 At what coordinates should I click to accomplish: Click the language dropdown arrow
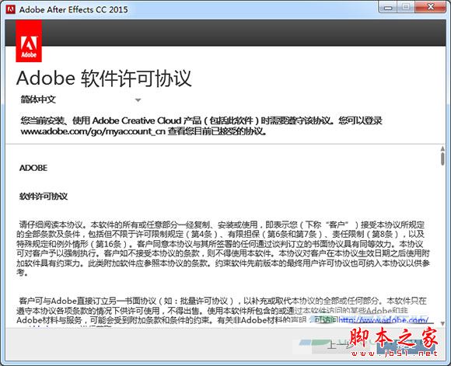tap(138, 100)
